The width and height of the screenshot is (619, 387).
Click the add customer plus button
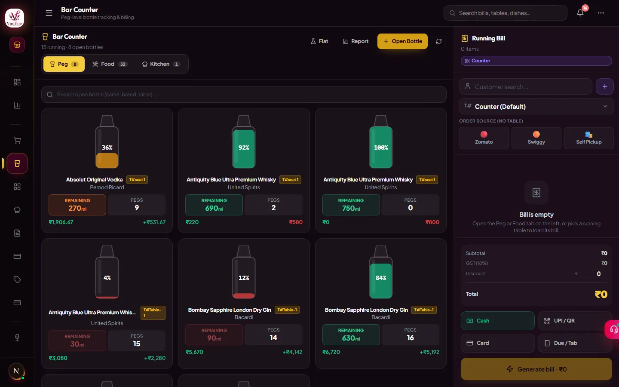[605, 86]
